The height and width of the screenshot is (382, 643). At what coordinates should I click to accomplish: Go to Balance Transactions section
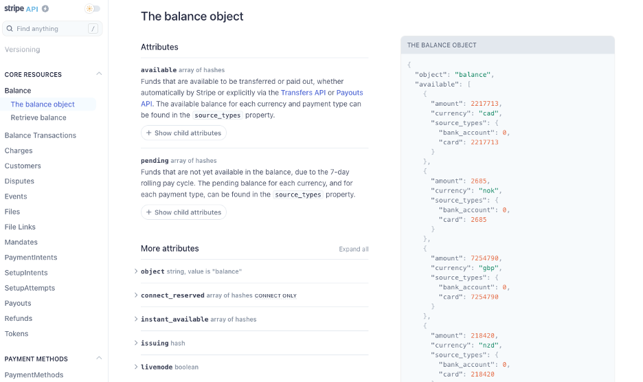tap(40, 135)
